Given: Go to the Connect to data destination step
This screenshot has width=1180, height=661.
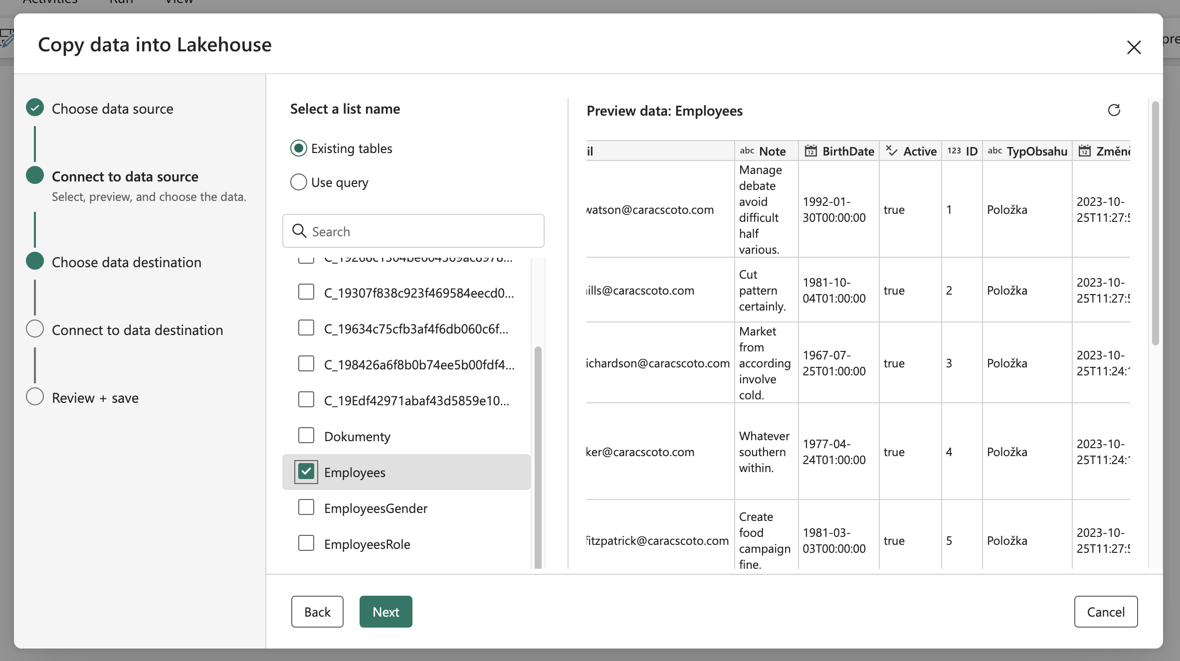Looking at the screenshot, I should click(x=138, y=330).
